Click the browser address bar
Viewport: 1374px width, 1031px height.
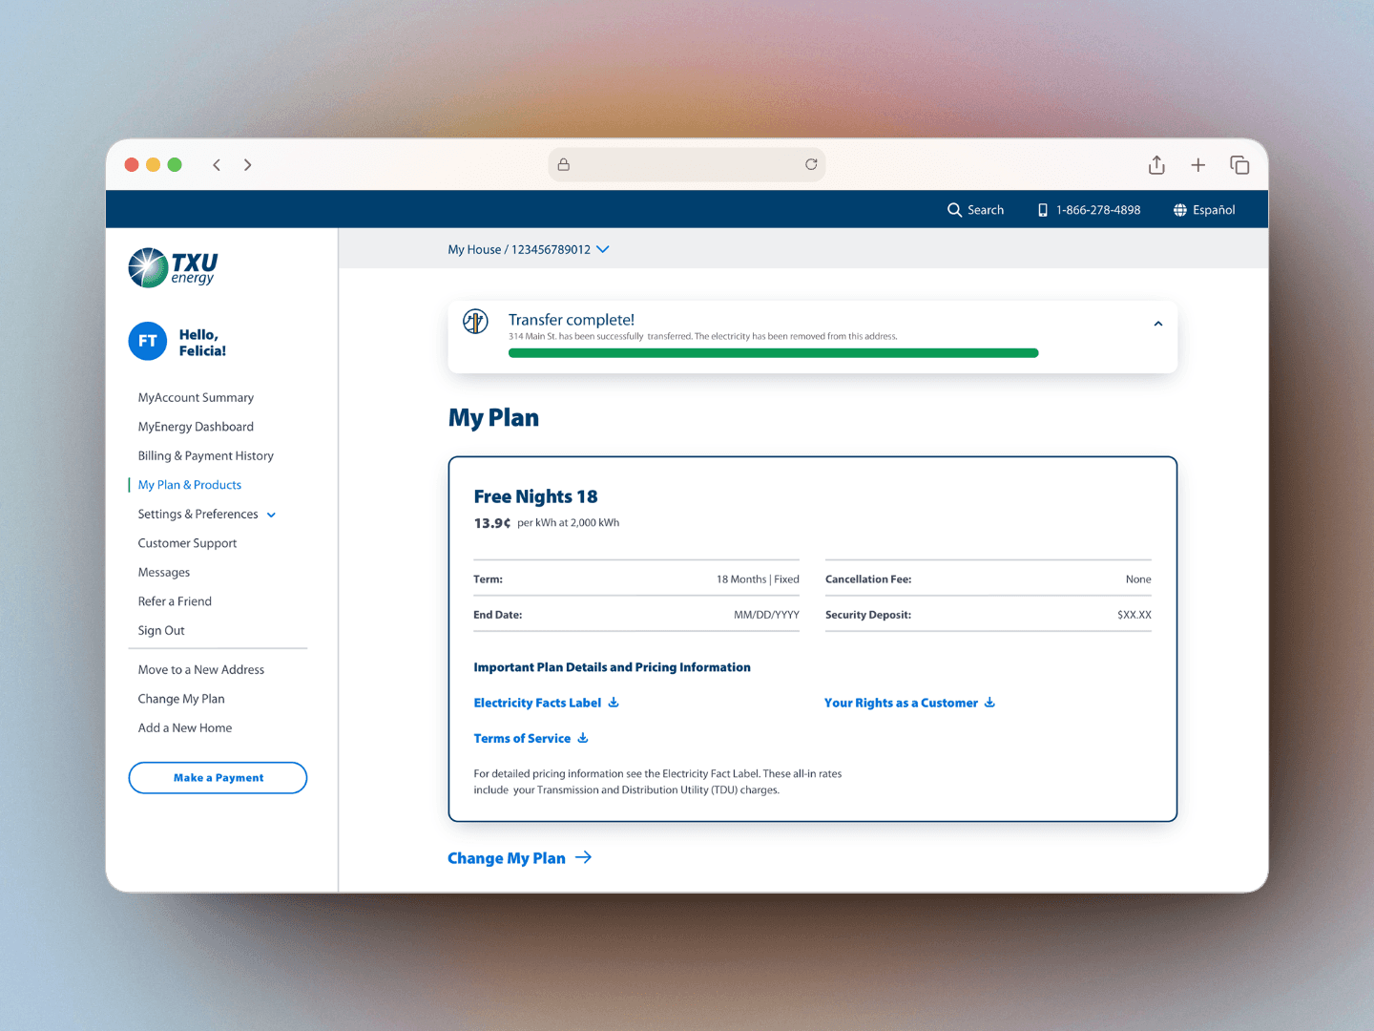(x=687, y=164)
